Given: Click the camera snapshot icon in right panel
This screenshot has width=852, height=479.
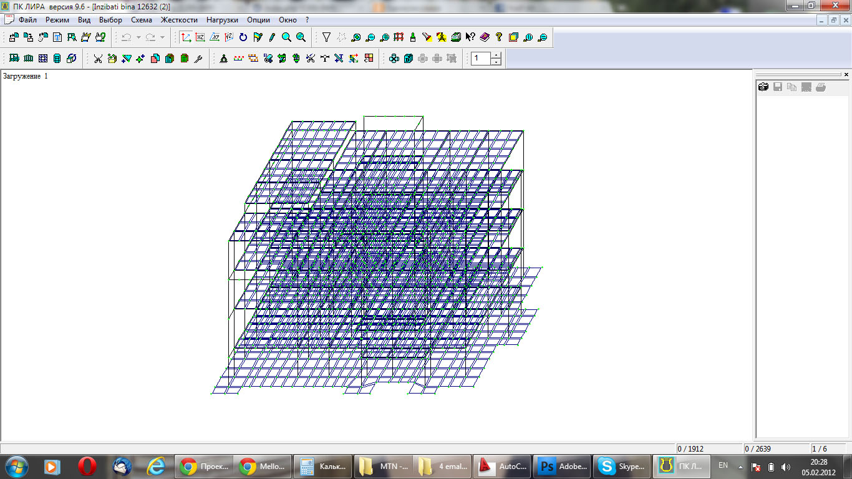Looking at the screenshot, I should point(763,87).
